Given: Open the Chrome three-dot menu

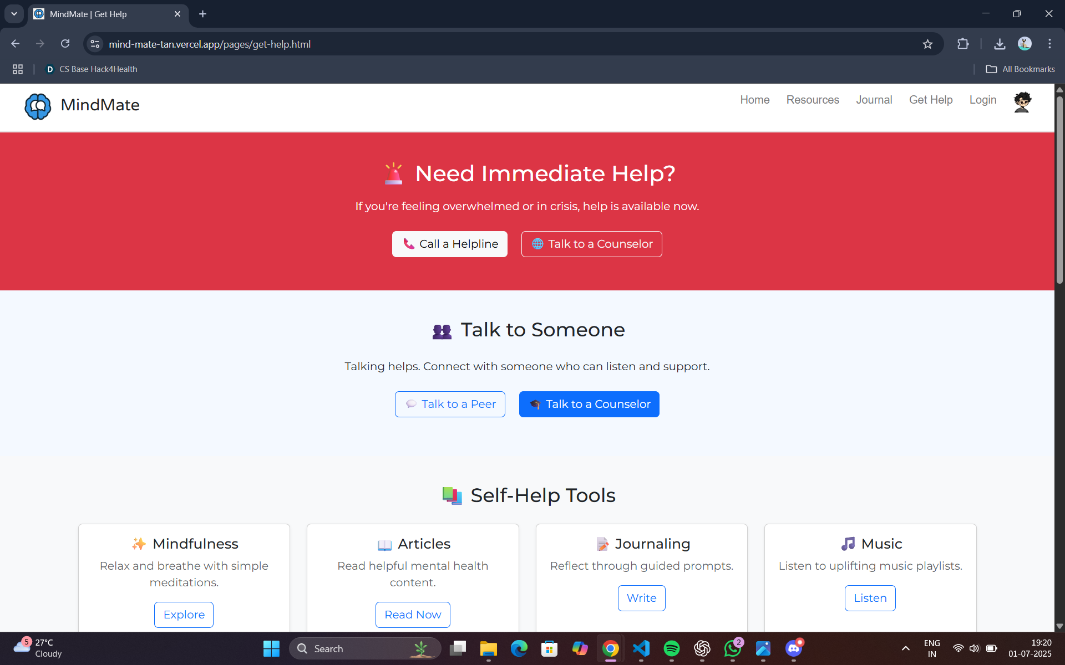Looking at the screenshot, I should (1049, 44).
